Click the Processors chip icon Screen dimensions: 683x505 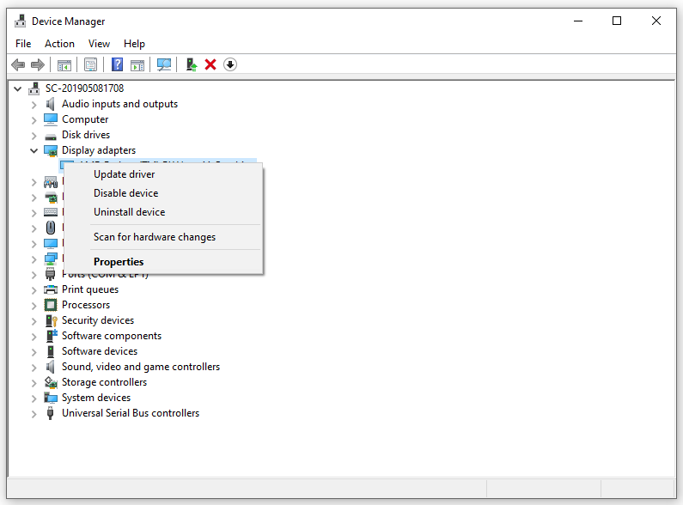point(51,305)
